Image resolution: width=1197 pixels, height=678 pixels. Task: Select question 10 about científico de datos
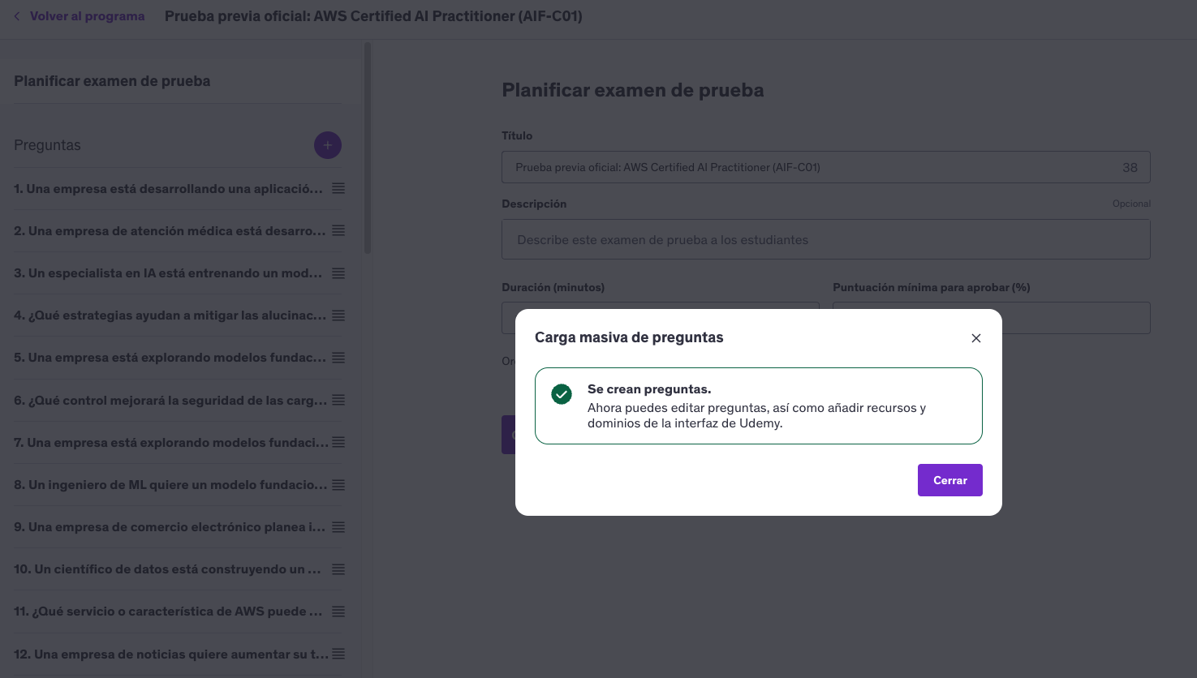(168, 569)
